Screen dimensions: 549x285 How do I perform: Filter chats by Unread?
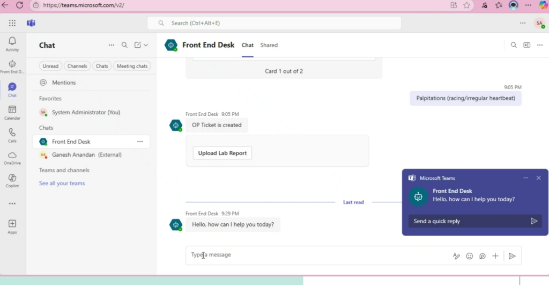click(50, 66)
